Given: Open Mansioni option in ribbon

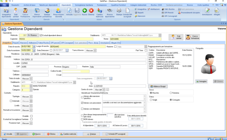Looking at the screenshot, I should tap(140, 16).
